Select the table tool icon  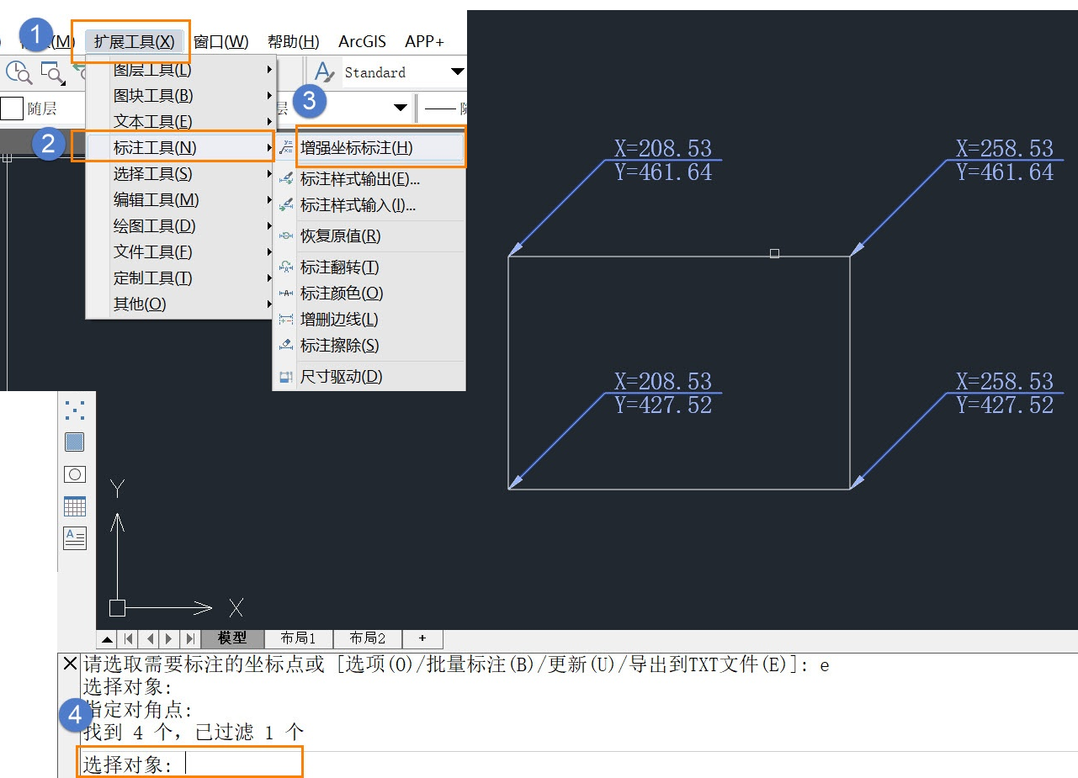(x=75, y=506)
